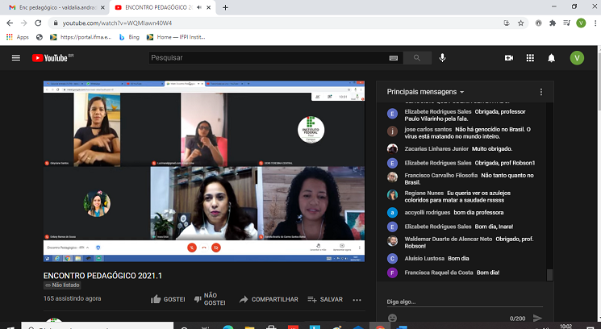Mute the tab via speaker icon
This screenshot has width=601, height=329.
point(199,7)
